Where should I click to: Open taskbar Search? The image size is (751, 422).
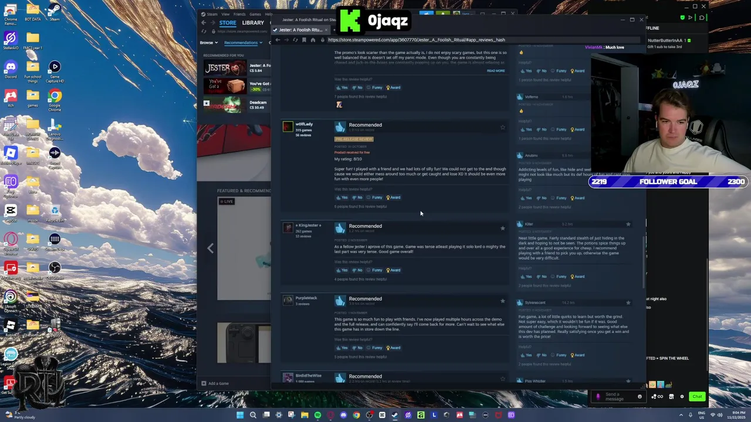click(x=253, y=415)
